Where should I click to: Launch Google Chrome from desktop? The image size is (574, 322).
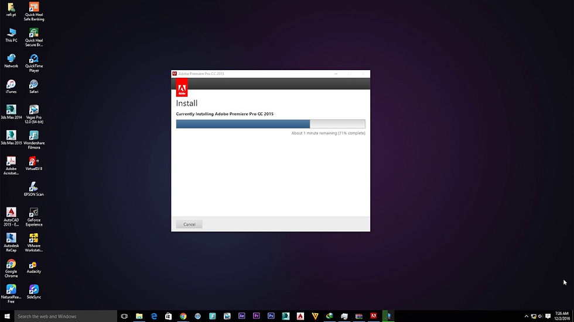11,268
